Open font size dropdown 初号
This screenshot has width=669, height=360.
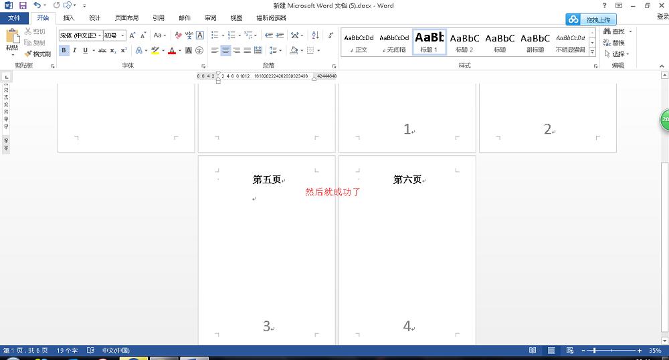pos(123,35)
